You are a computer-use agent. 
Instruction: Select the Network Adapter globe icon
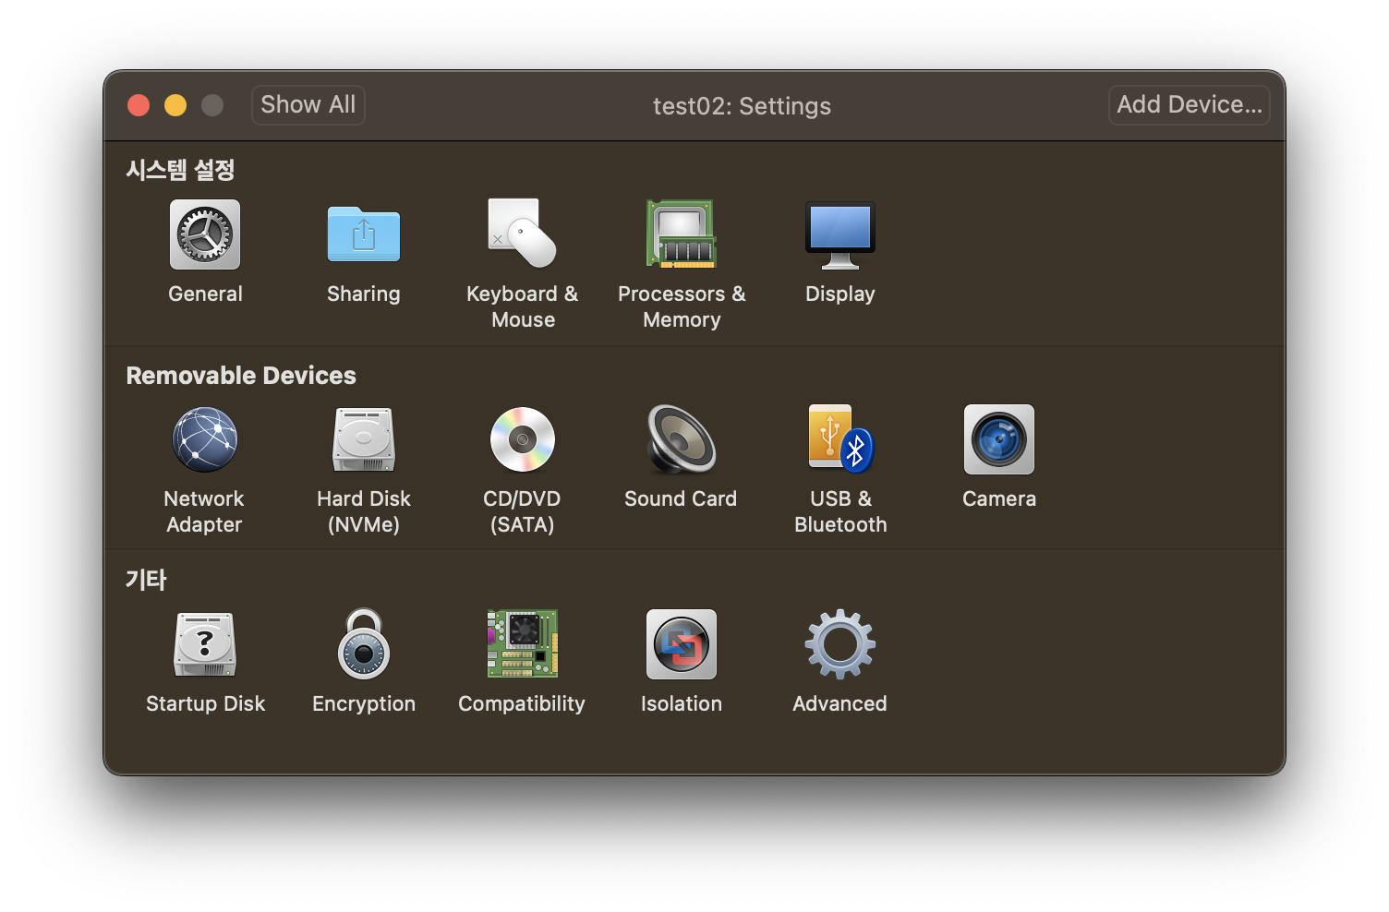click(205, 439)
